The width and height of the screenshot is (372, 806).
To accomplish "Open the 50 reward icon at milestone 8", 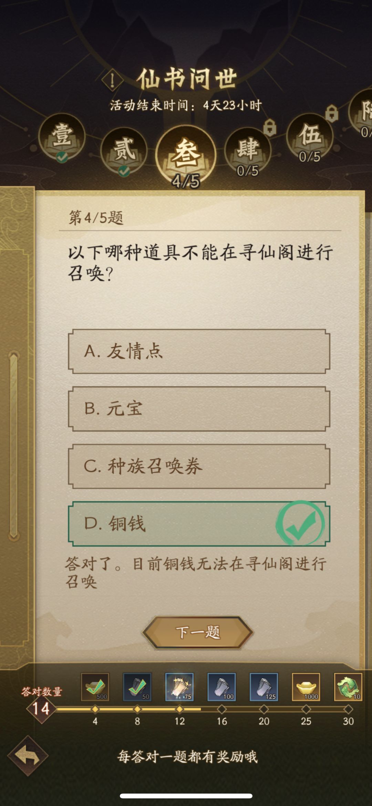I will pos(137,687).
